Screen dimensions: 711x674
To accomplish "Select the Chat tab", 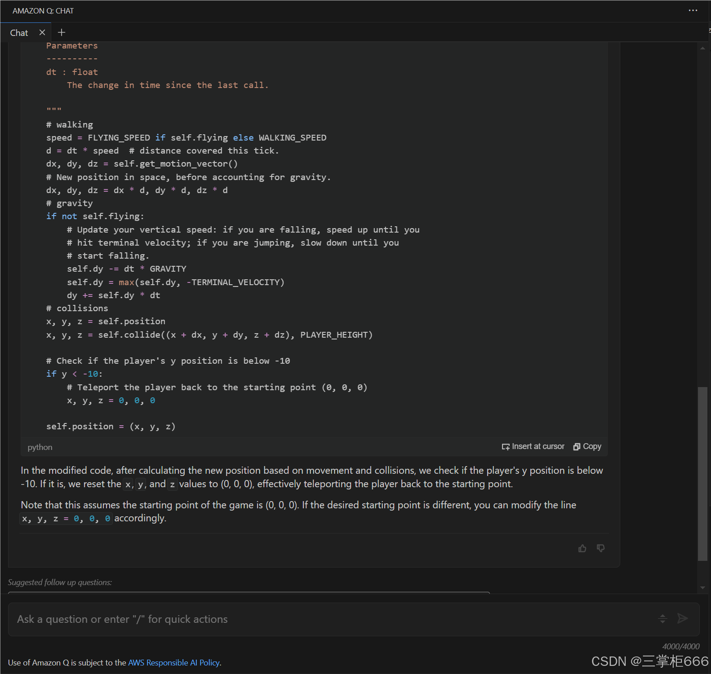I will pyautogui.click(x=19, y=33).
